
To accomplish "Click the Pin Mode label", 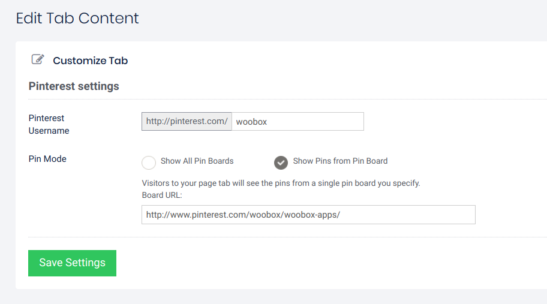I will click(47, 159).
